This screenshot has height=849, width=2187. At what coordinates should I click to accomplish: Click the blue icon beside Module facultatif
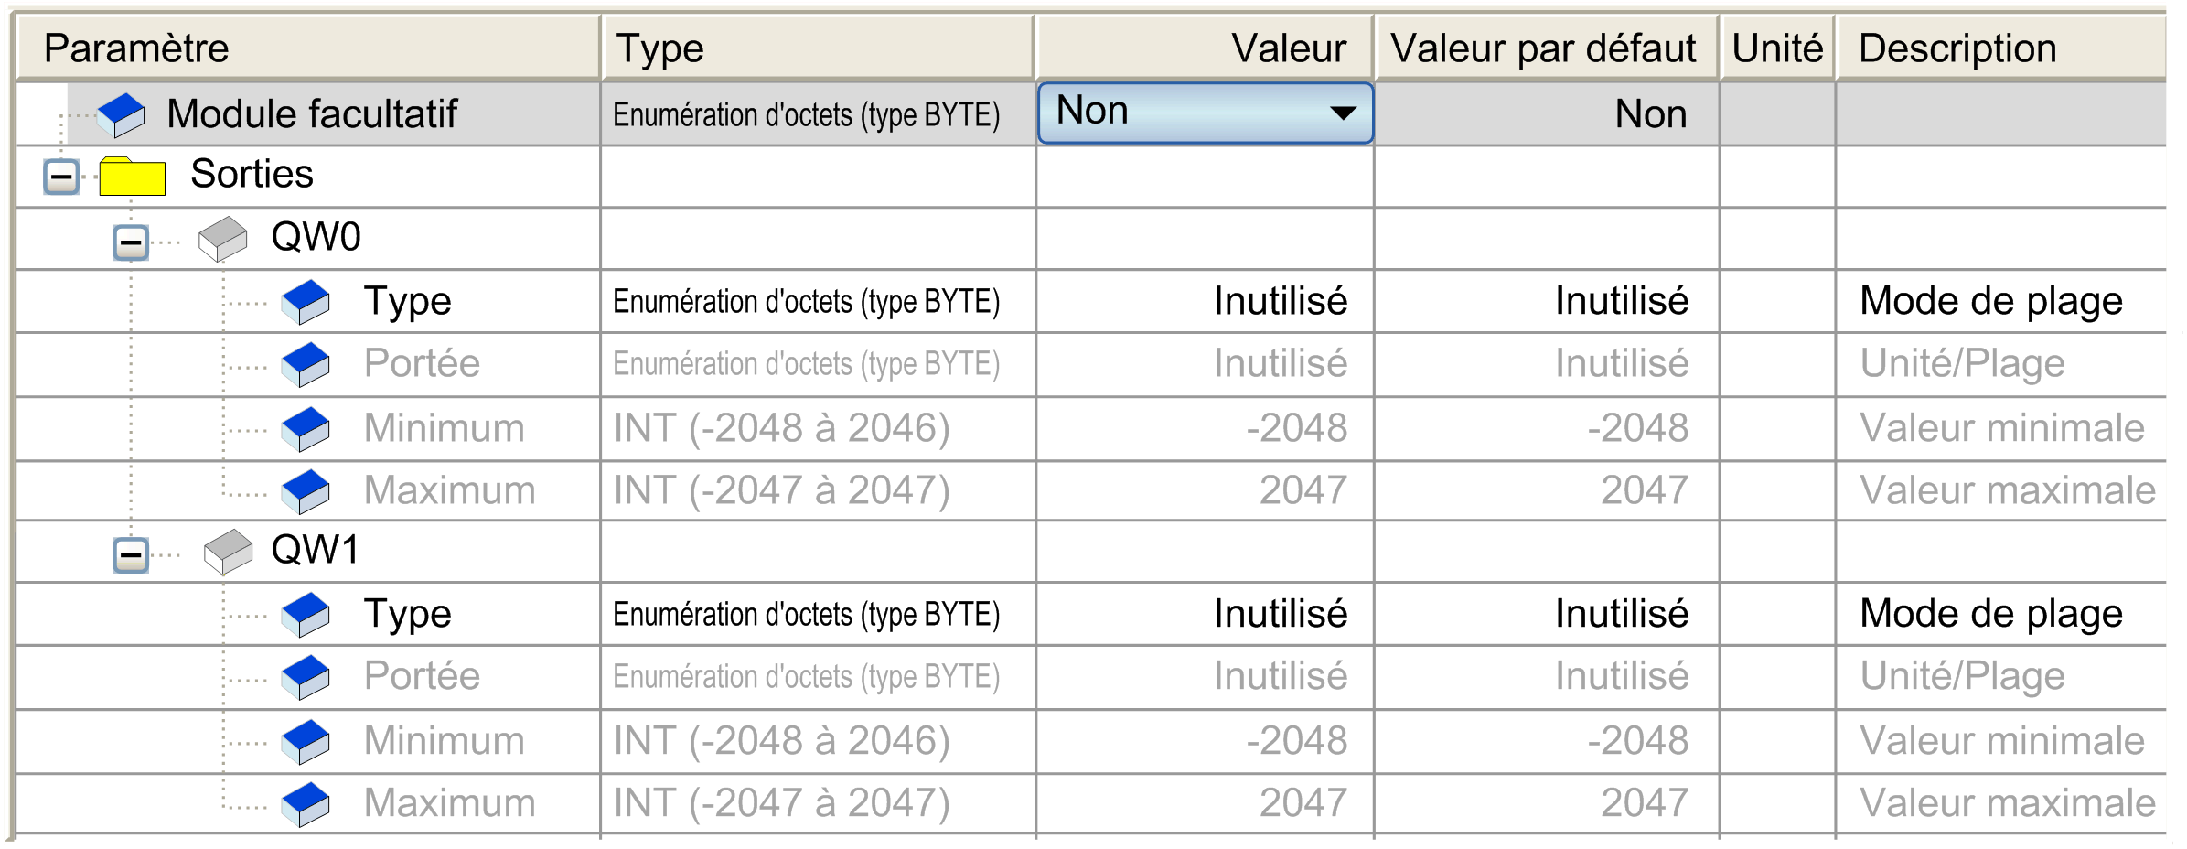[121, 114]
